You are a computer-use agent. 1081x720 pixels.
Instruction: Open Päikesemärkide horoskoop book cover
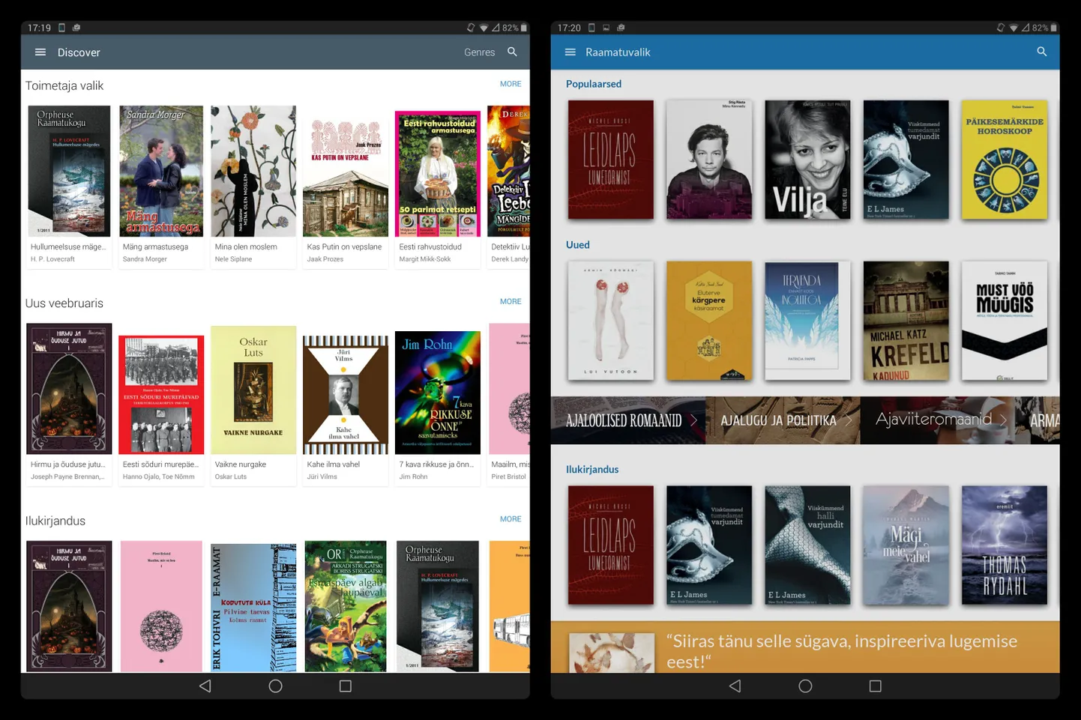tap(1005, 160)
